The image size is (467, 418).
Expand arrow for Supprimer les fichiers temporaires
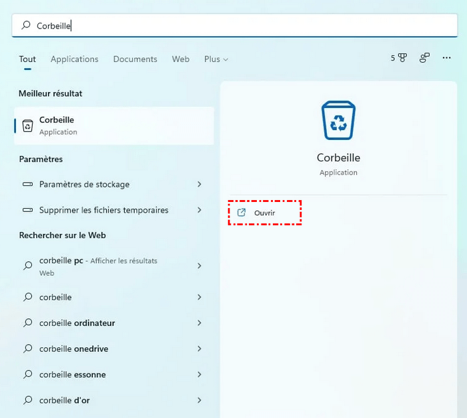coord(199,210)
